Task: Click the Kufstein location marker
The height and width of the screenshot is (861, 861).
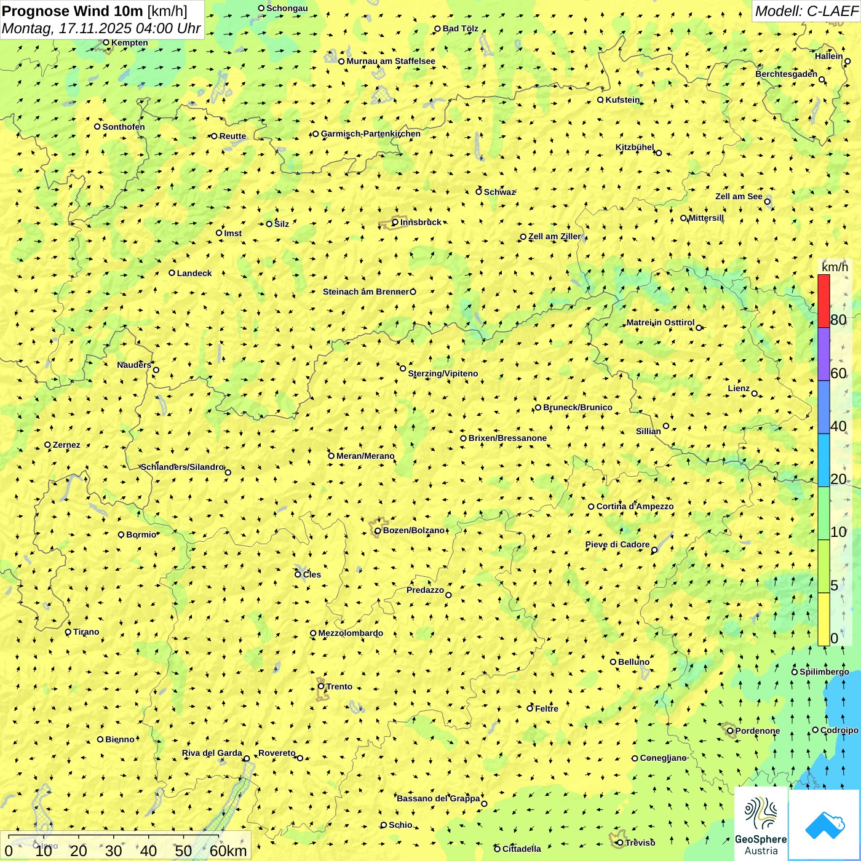Action: pos(600,100)
